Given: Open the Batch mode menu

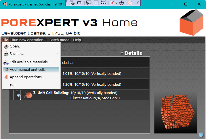Looking at the screenshot, I should (59, 40).
